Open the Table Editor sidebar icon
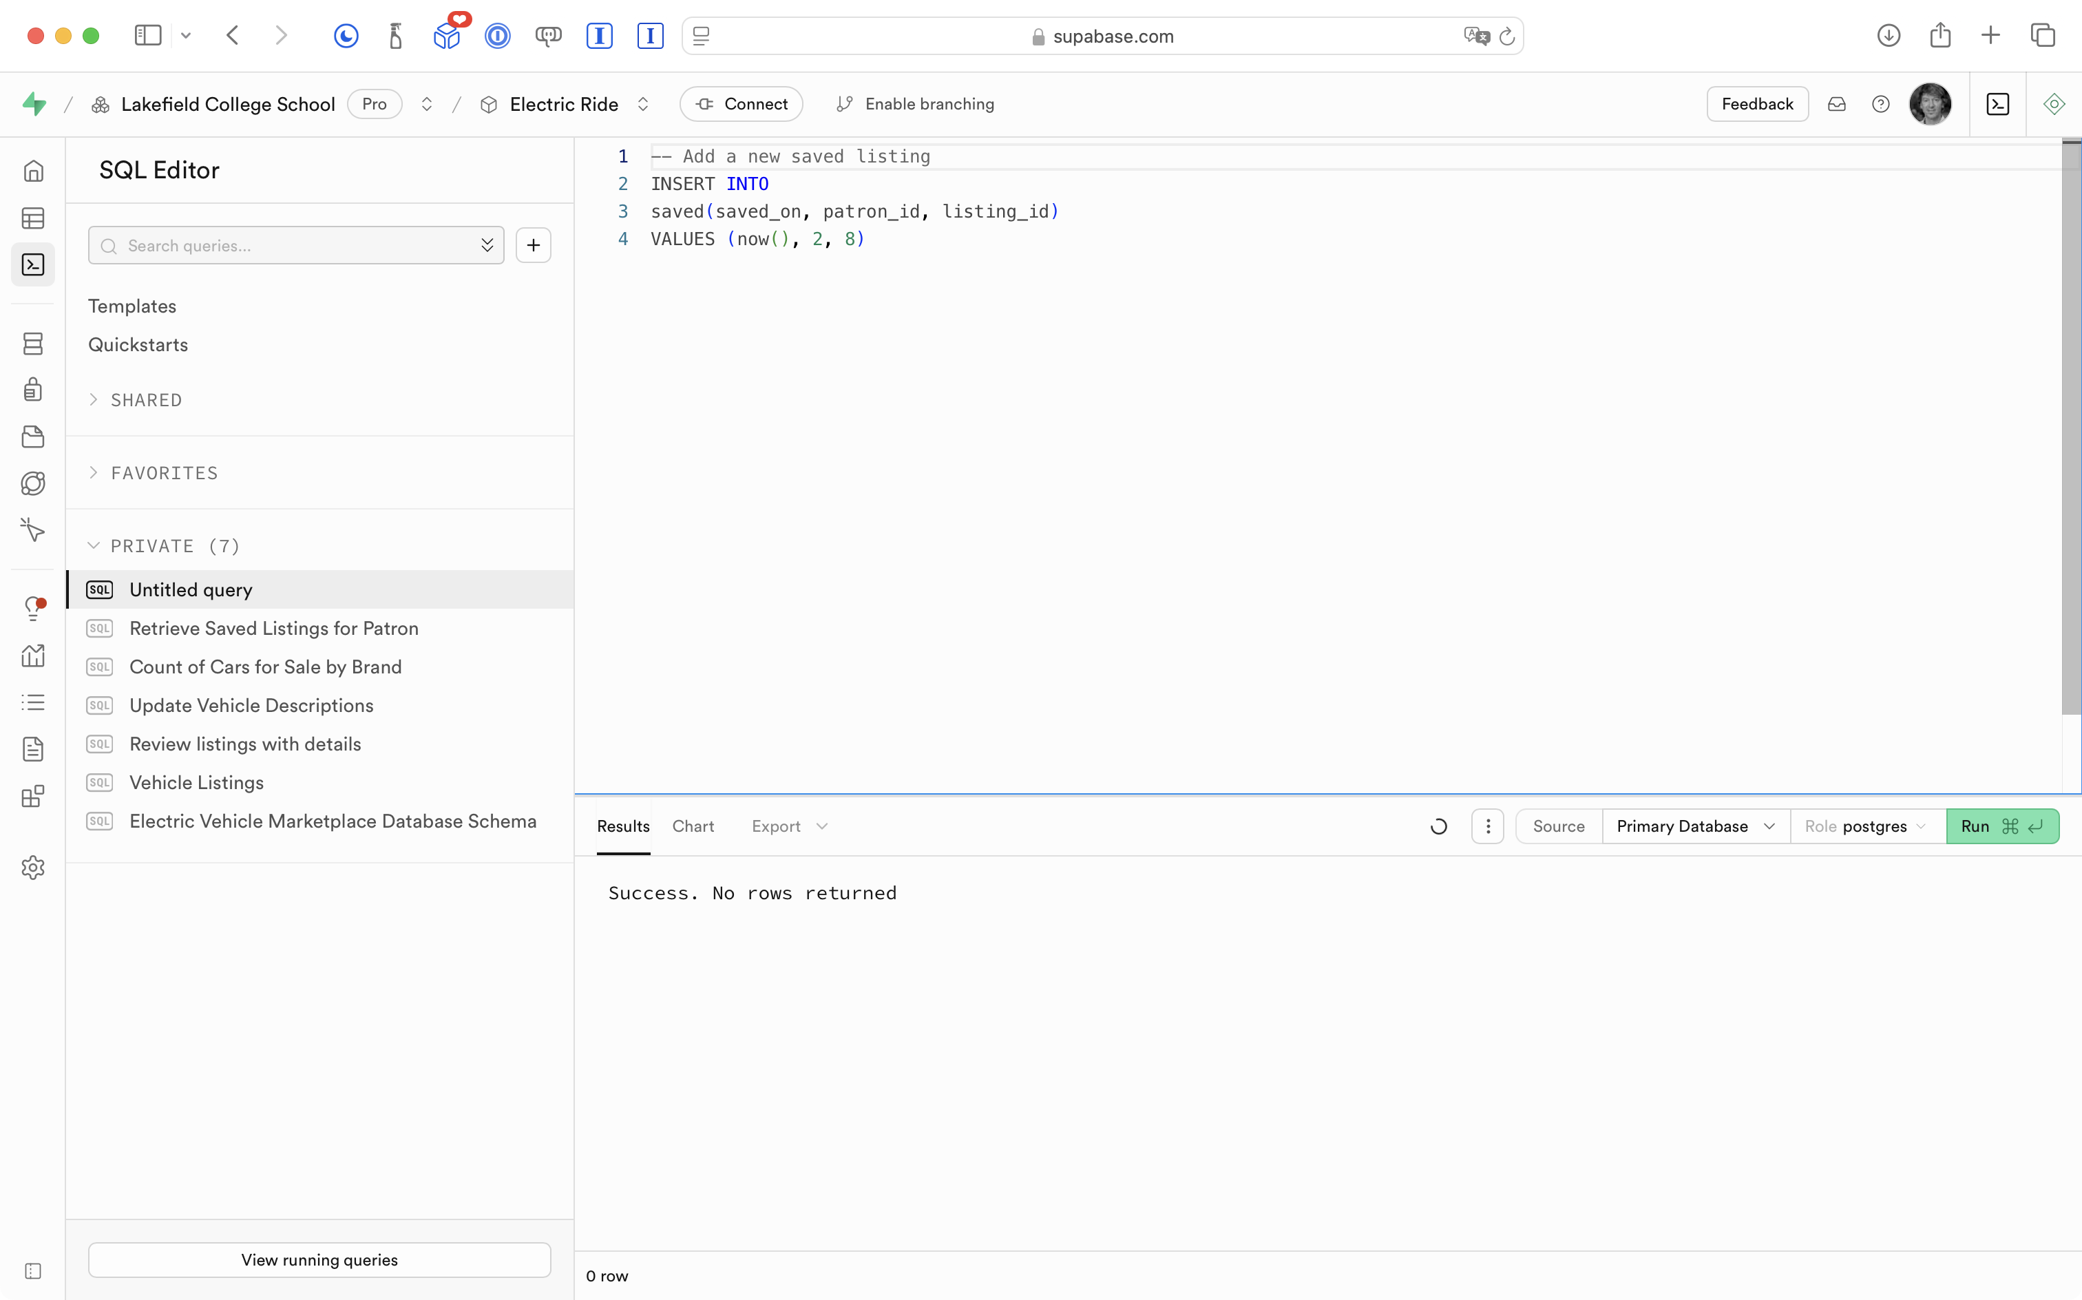The image size is (2082, 1300). coord(32,218)
